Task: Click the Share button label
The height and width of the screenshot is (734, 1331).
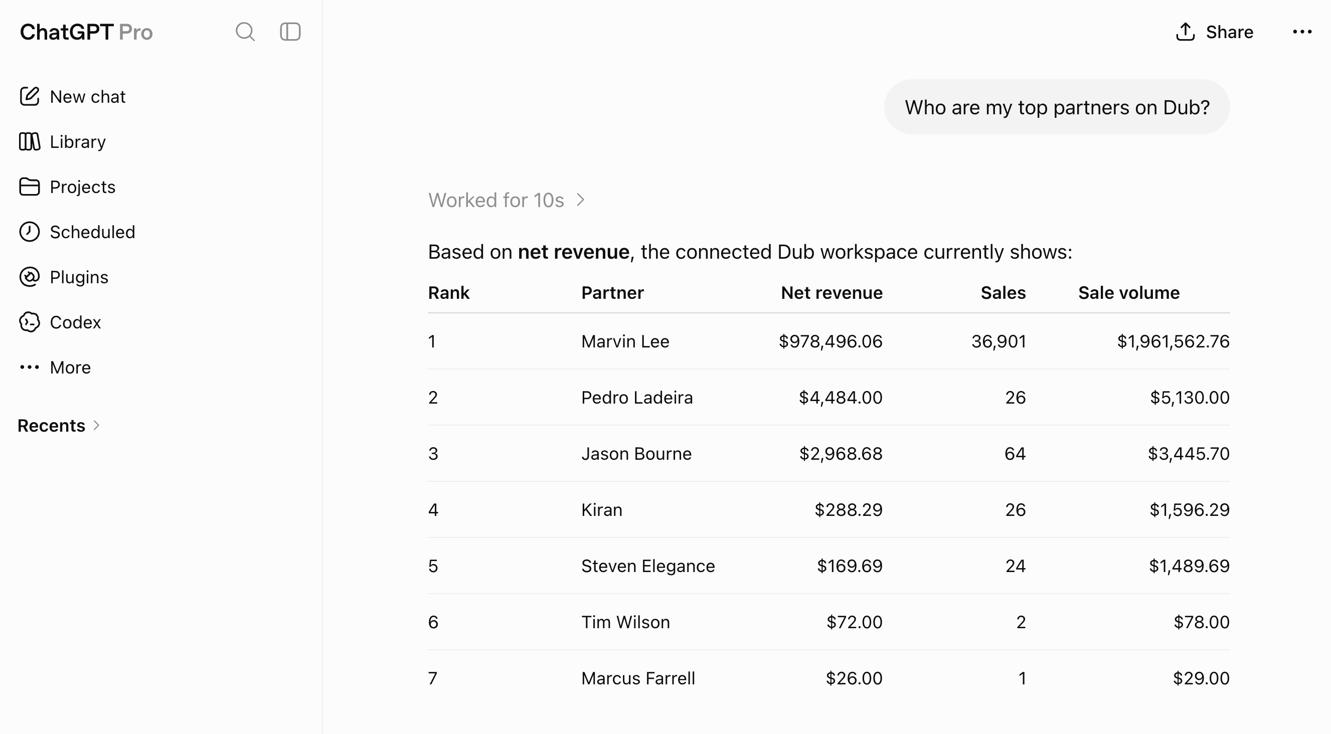Action: [1229, 32]
